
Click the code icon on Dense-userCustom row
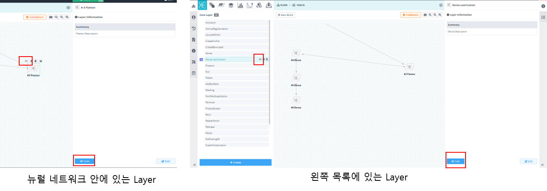[260, 59]
